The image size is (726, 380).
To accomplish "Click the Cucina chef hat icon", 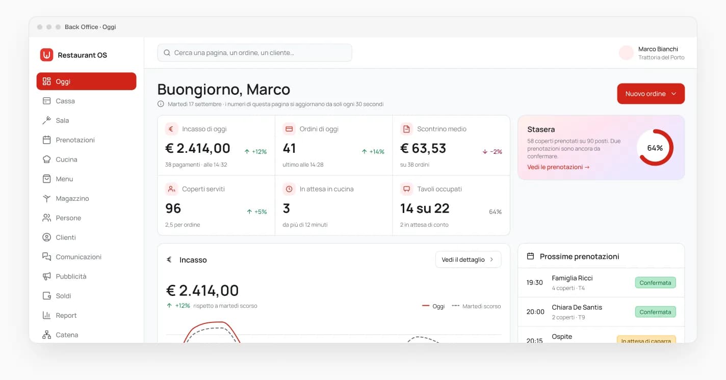I will coord(47,159).
